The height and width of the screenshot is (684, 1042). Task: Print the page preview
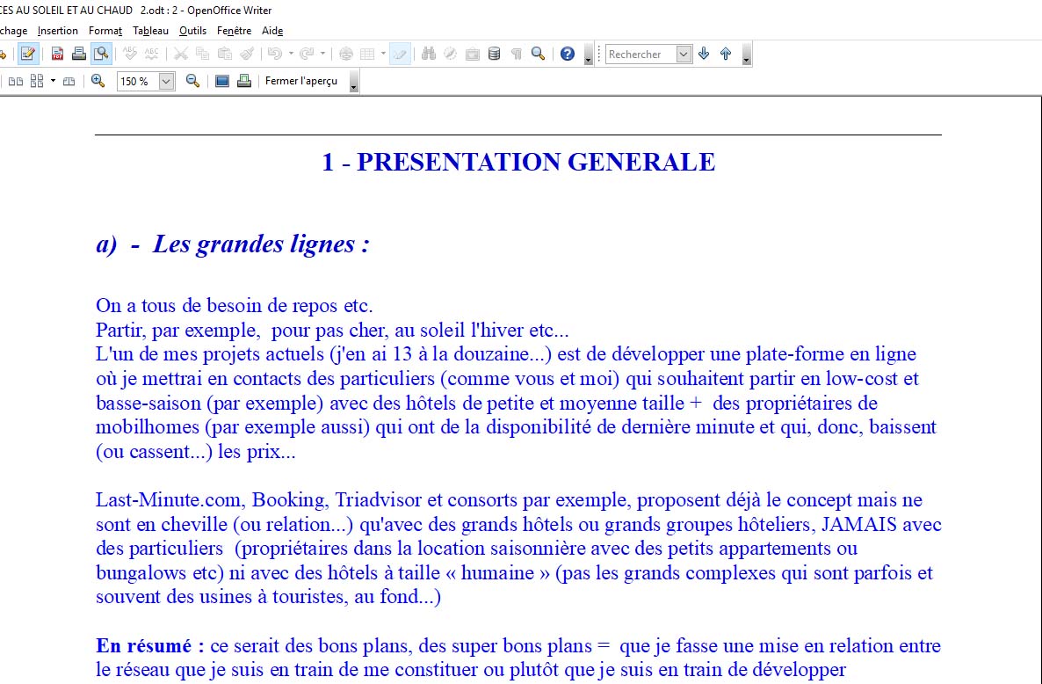tap(244, 81)
